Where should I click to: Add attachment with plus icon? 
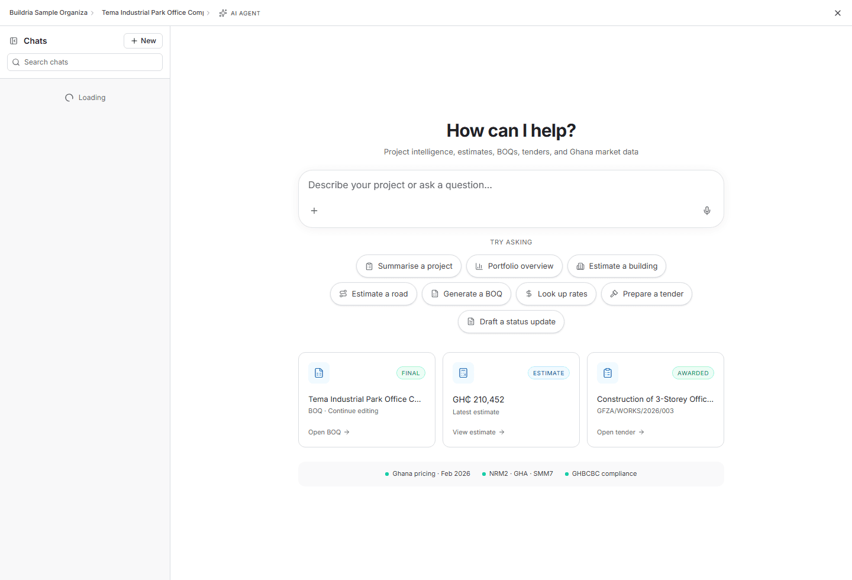tap(314, 211)
